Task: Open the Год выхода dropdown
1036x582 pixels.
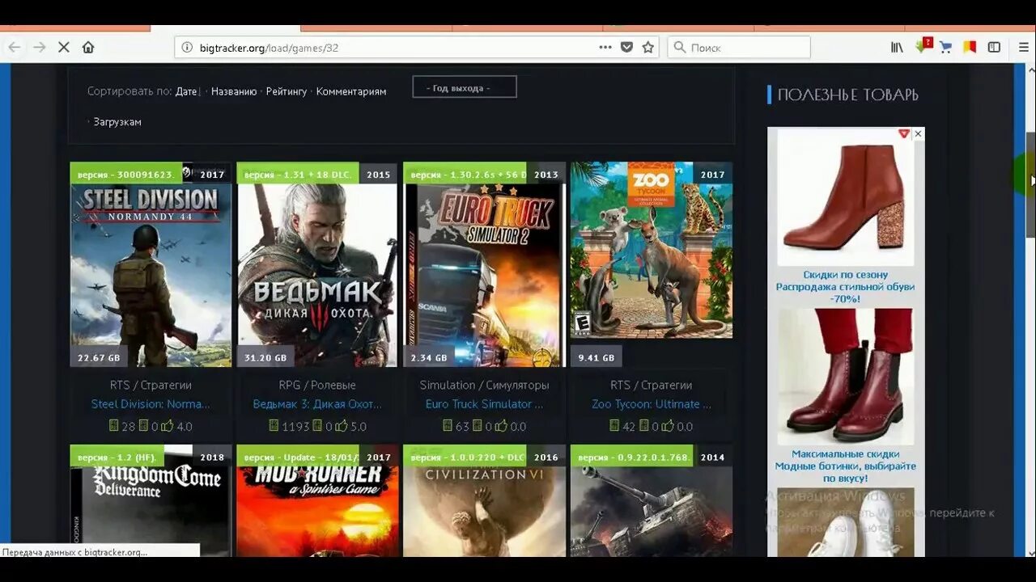Action: (465, 87)
